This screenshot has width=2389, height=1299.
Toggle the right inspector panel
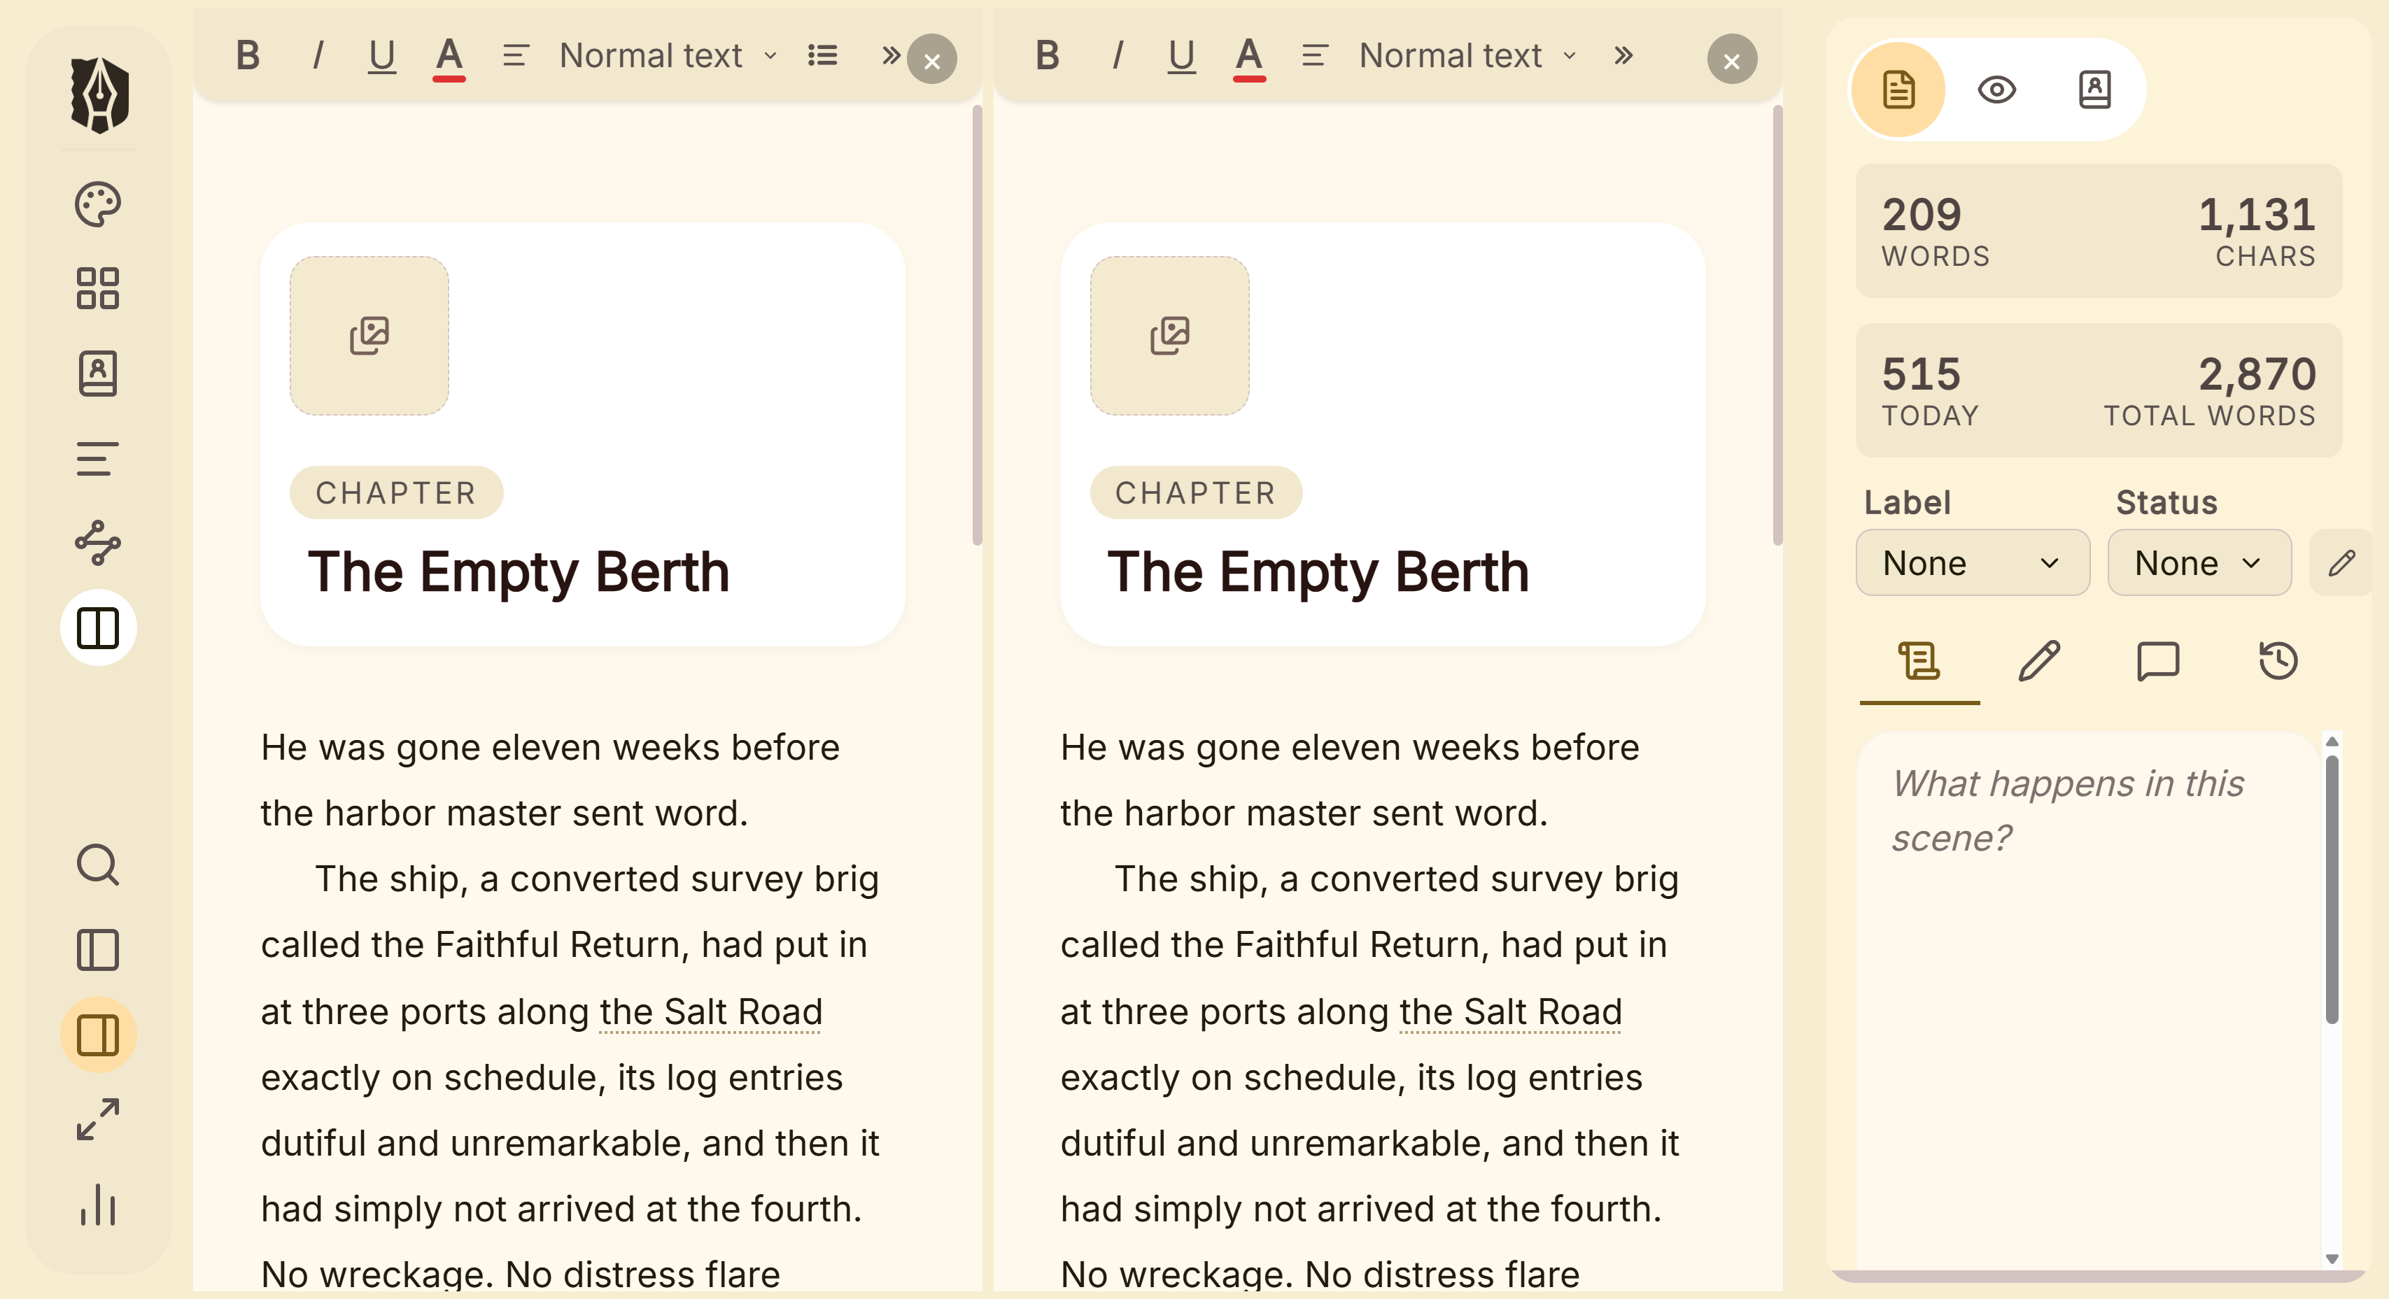click(97, 1035)
